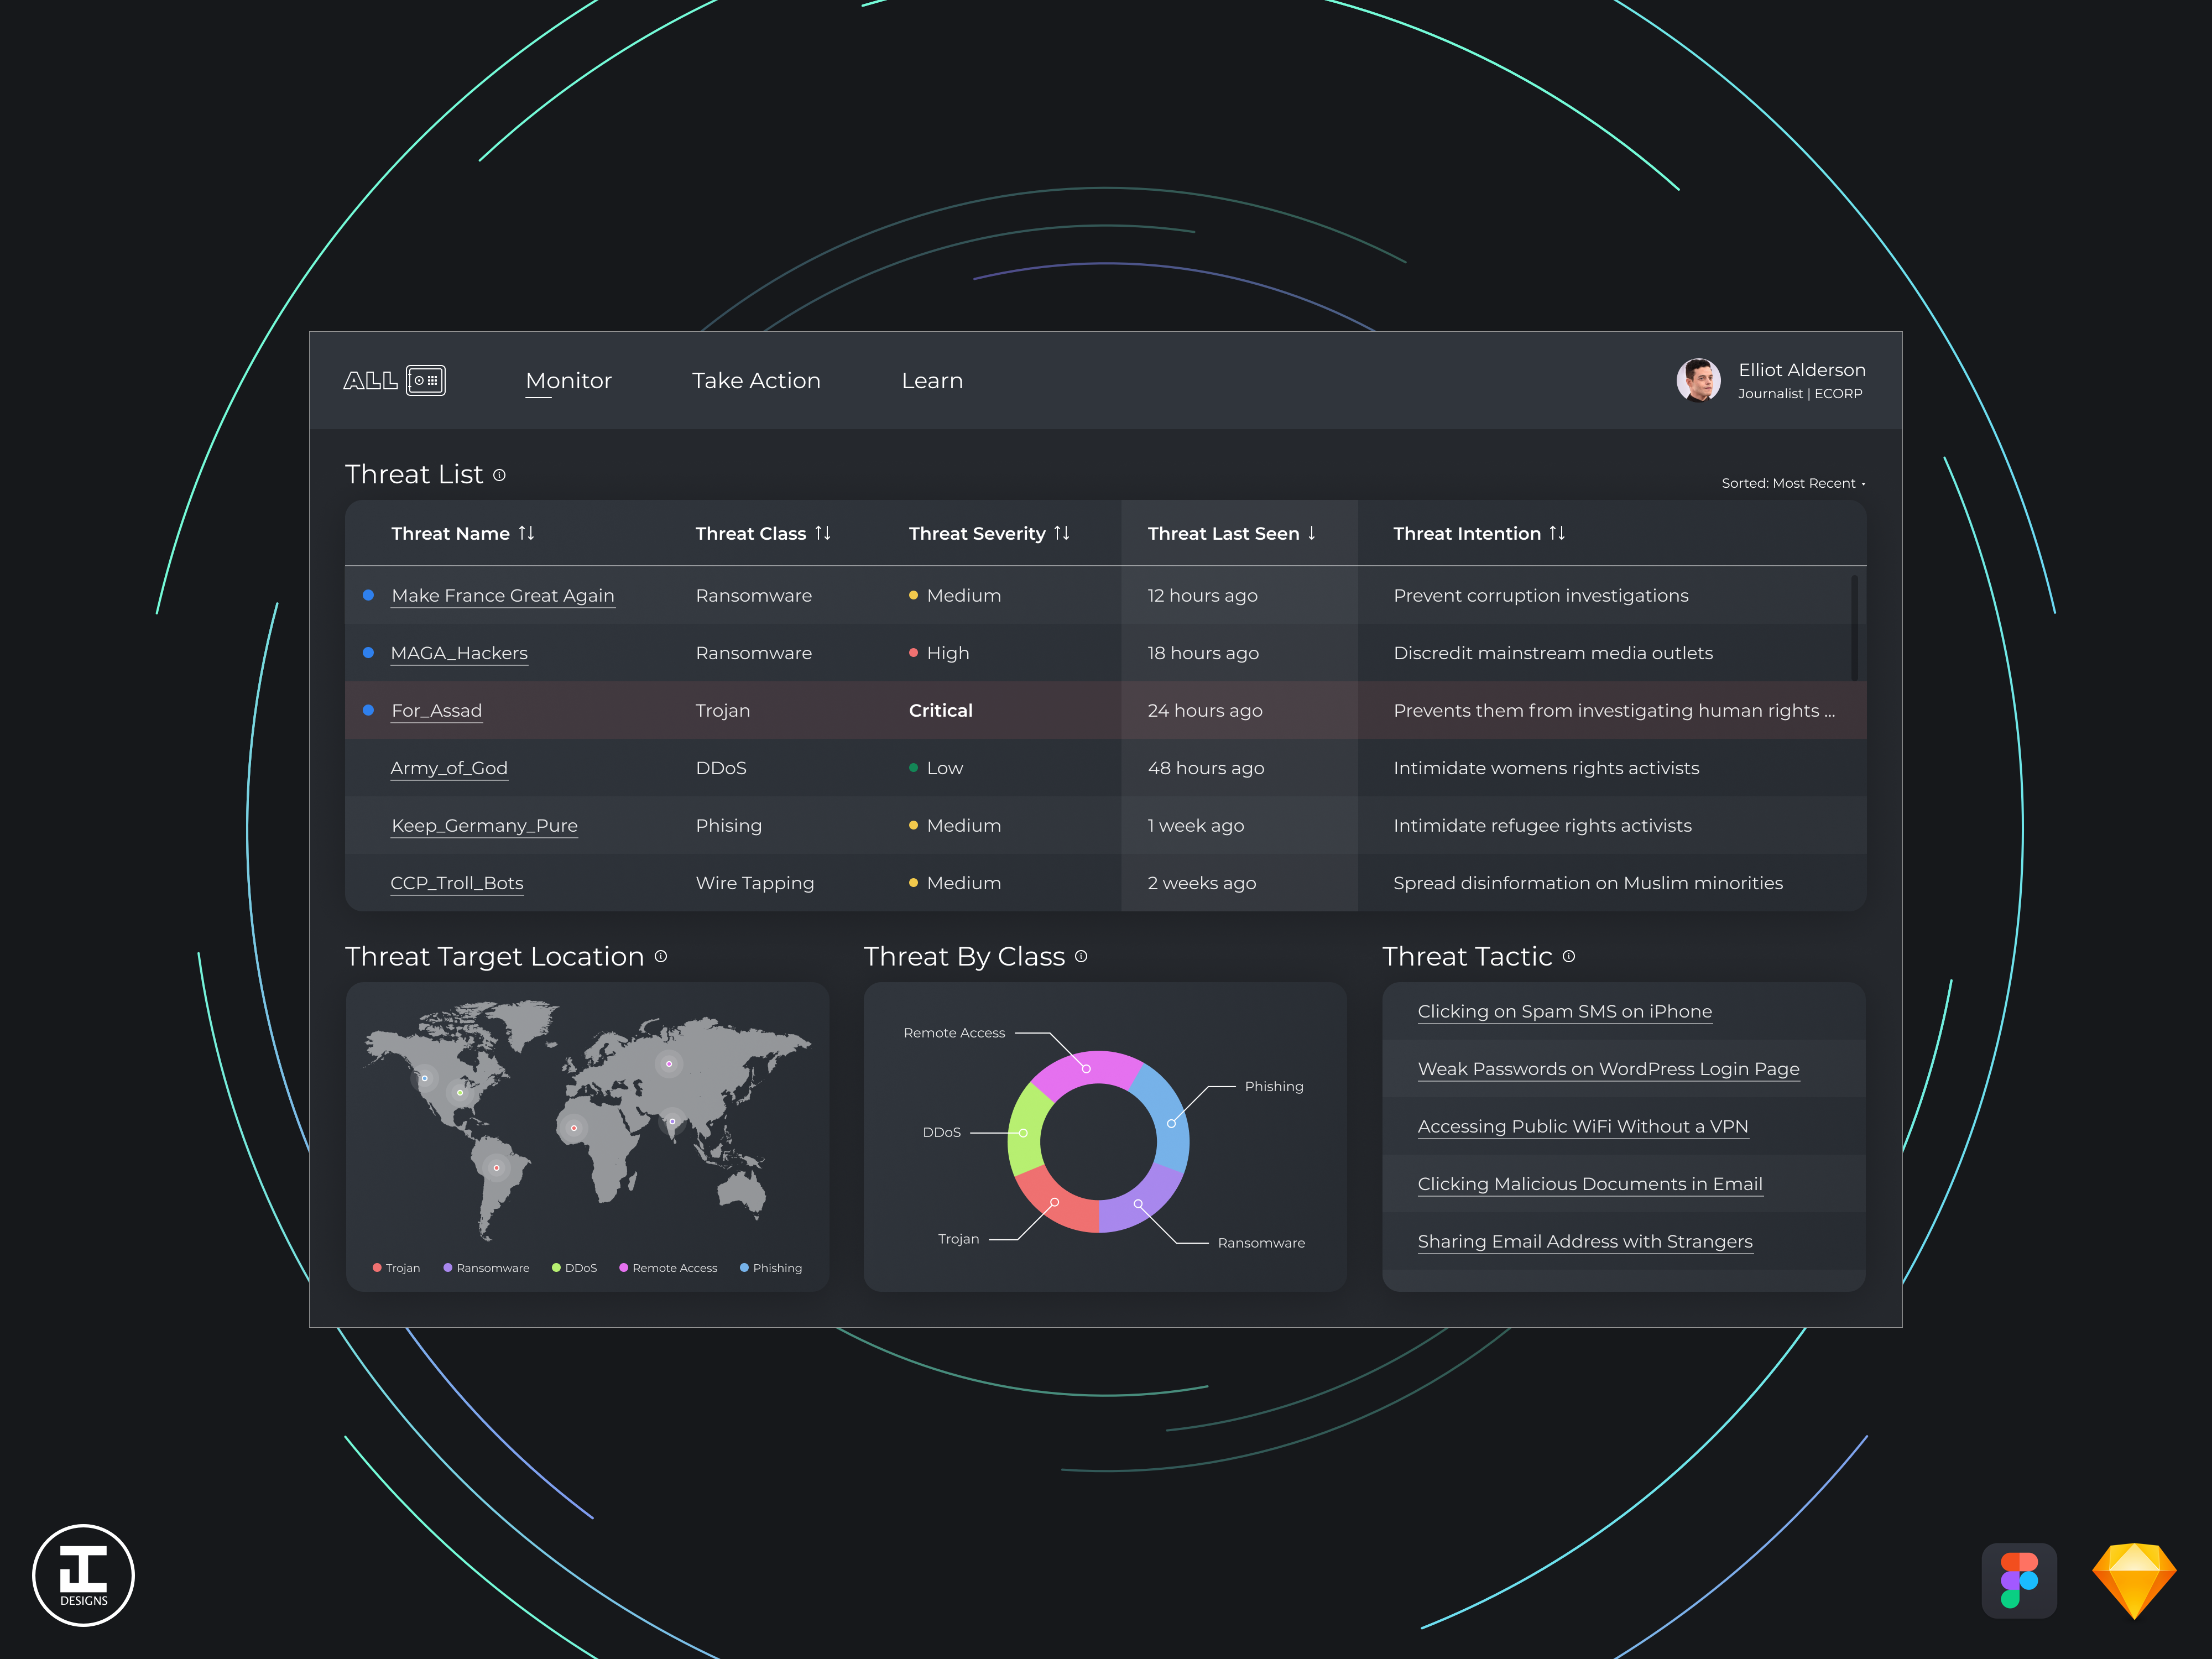The width and height of the screenshot is (2212, 1659).
Task: Toggle the Threat Class sort arrows
Action: pos(822,533)
